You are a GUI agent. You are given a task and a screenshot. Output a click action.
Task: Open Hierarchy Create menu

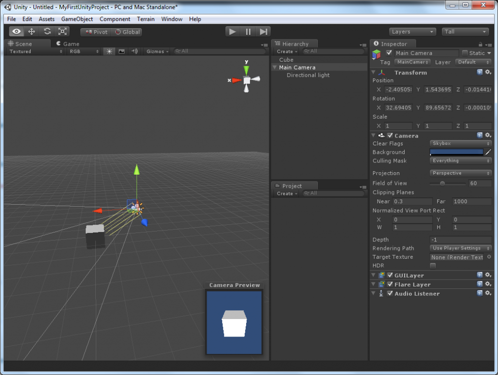pyautogui.click(x=287, y=52)
